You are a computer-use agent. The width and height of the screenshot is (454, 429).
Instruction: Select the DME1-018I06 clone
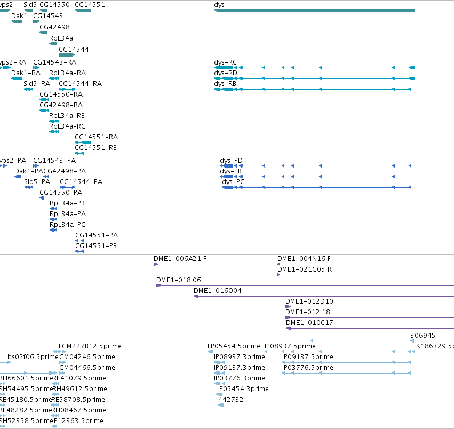coord(305,285)
